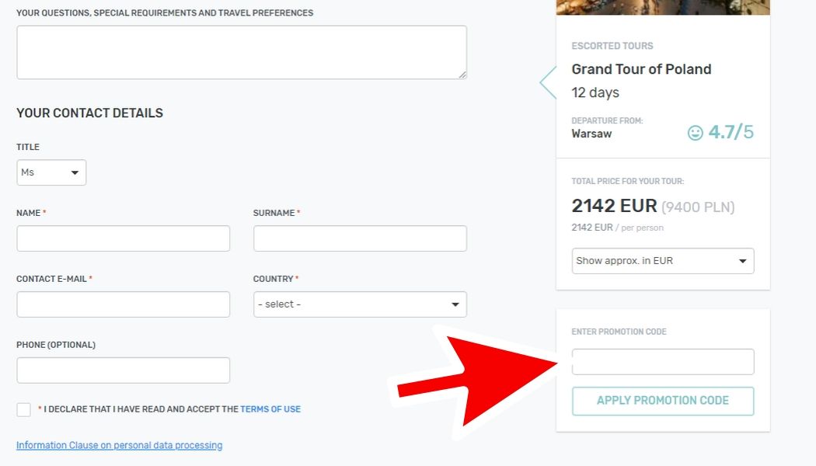Click the questions and travel preferences textarea

[x=242, y=53]
